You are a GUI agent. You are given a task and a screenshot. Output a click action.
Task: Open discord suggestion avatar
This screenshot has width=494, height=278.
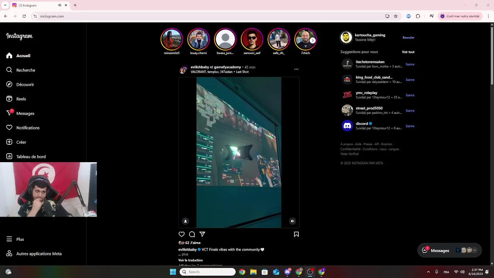[347, 126]
